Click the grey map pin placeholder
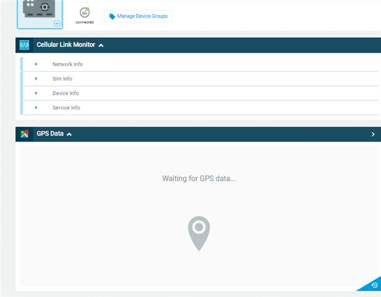 pos(199,233)
